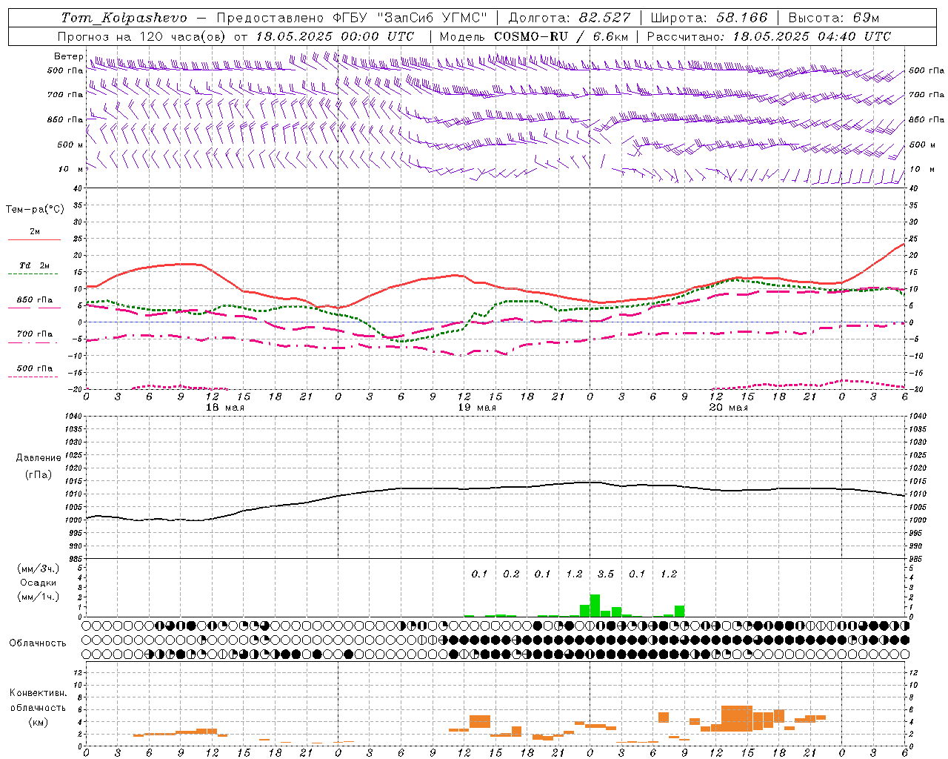Click the largest orange convective cloud block
Screen dimensions: 948x759
pyautogui.click(x=737, y=718)
